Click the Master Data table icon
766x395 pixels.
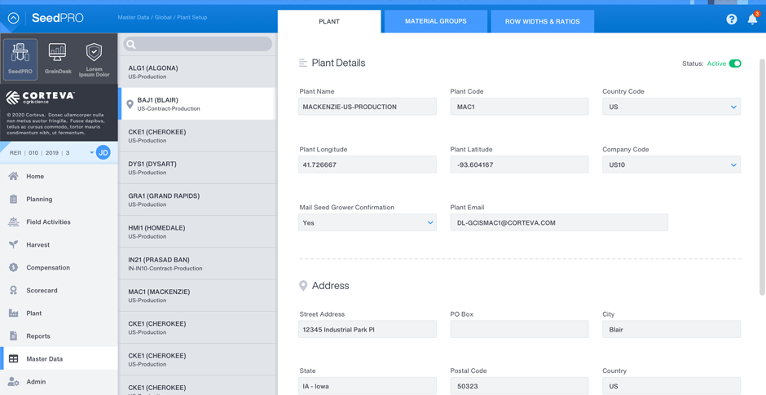click(x=13, y=359)
